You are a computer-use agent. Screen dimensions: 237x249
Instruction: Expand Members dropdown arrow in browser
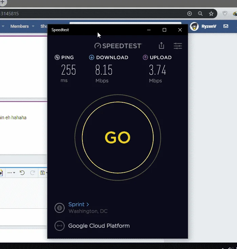pos(33,26)
